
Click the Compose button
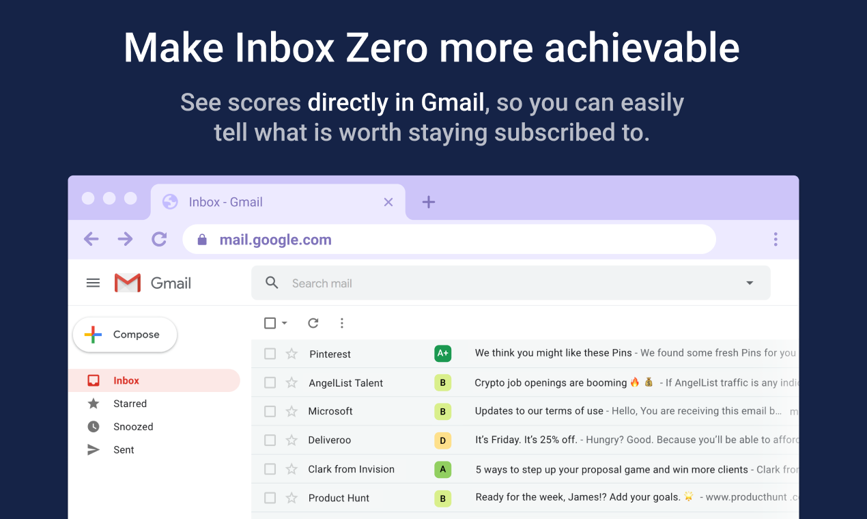pos(125,335)
